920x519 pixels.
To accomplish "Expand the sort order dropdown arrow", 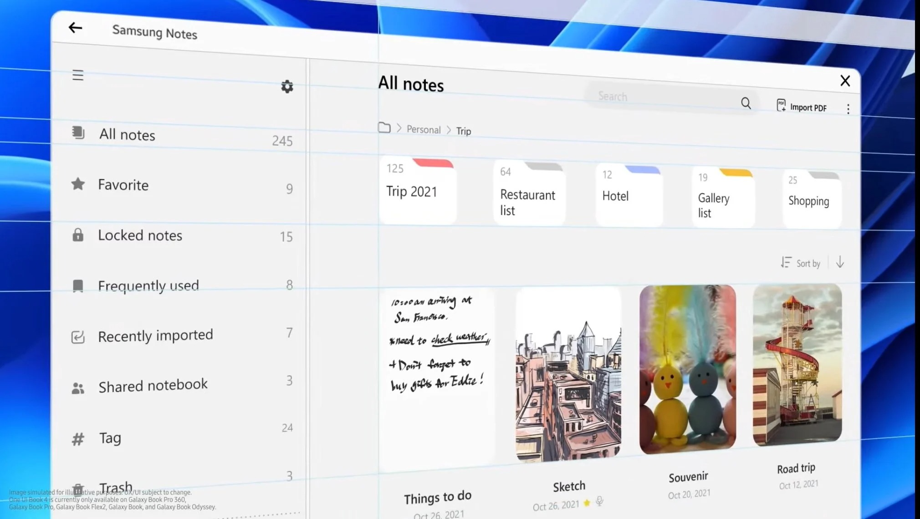I will [x=840, y=263].
